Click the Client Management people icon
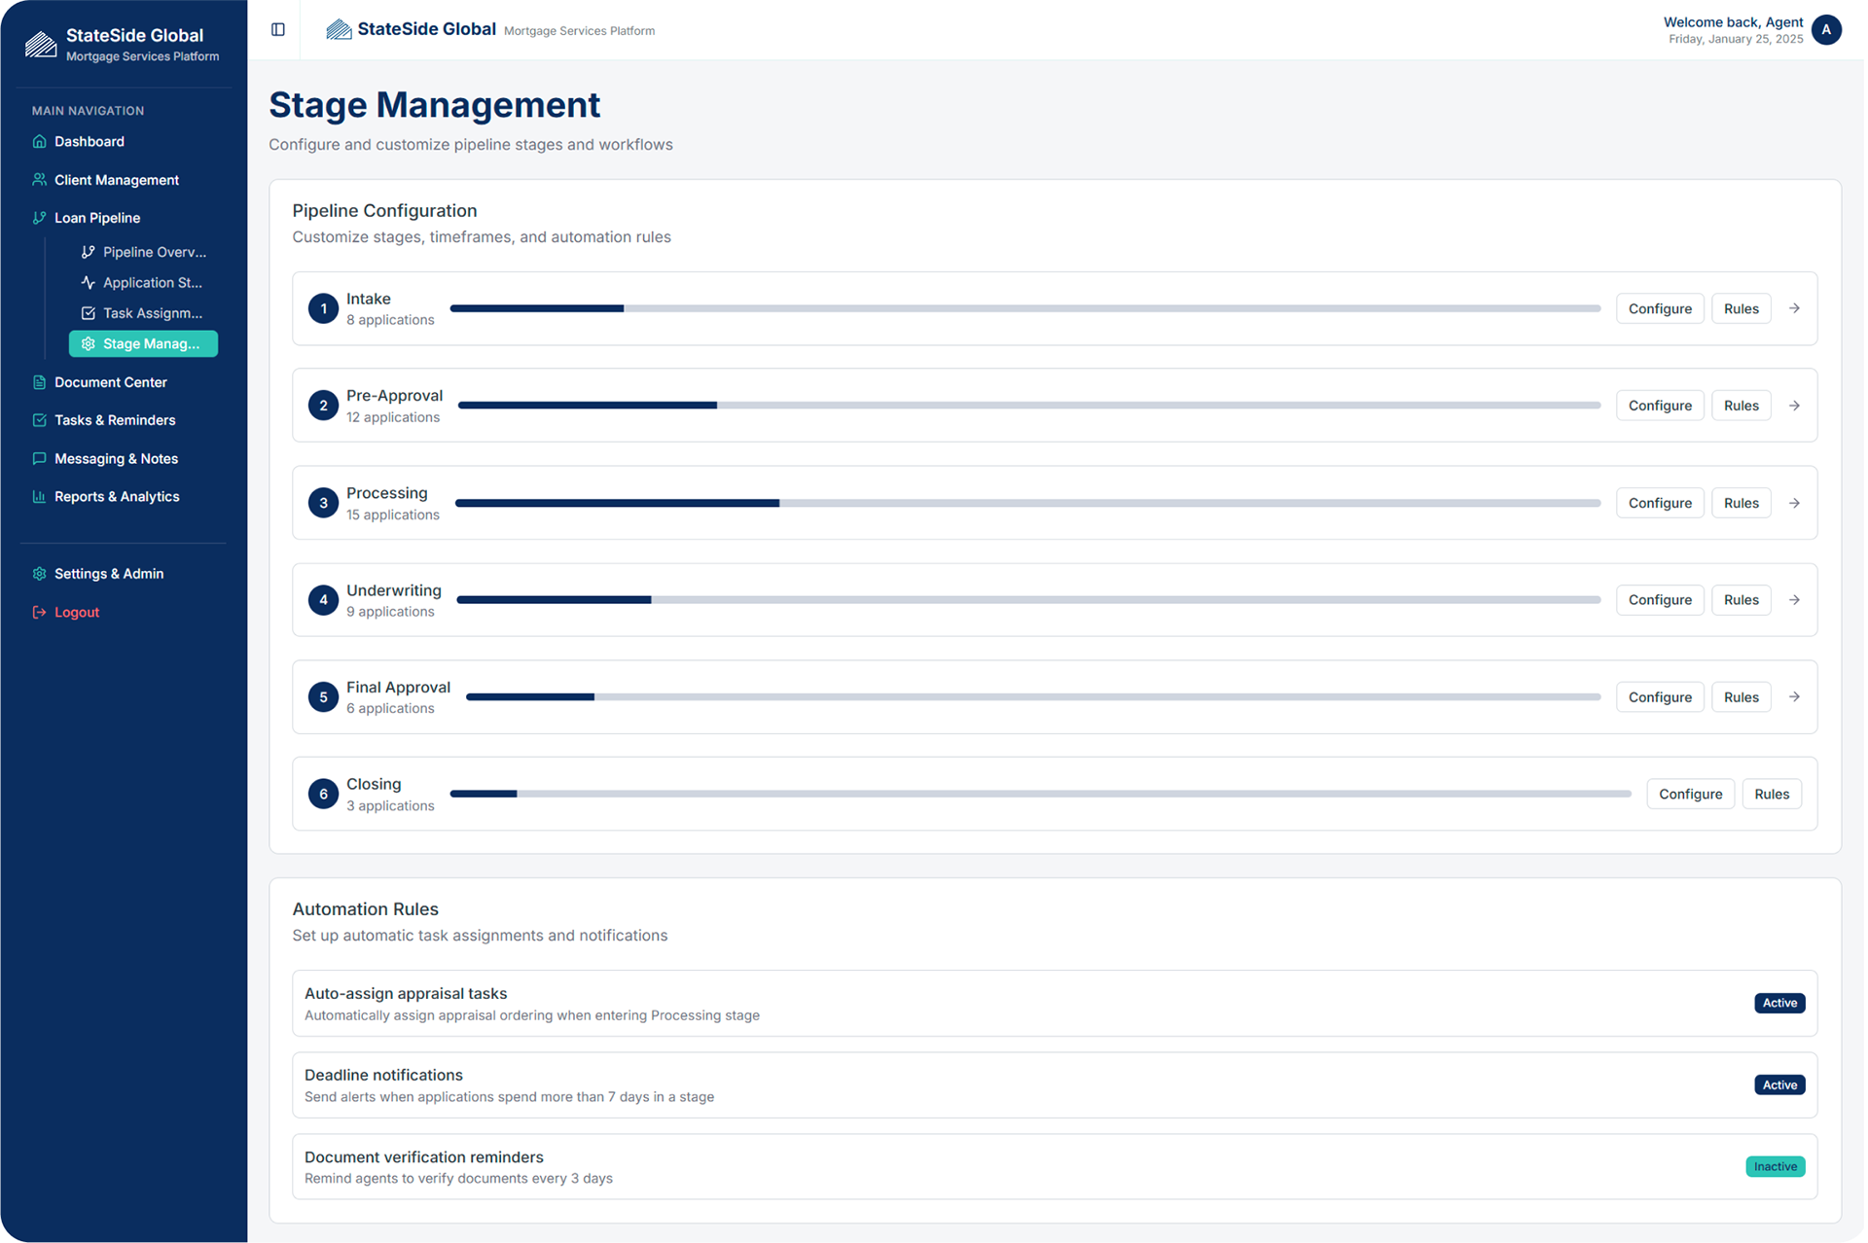Viewport: 1868px width, 1243px height. [39, 180]
